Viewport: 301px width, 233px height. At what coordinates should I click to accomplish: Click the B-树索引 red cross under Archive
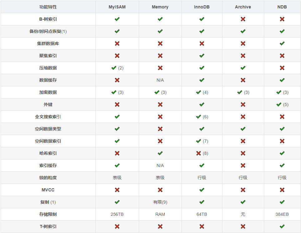click(x=243, y=19)
